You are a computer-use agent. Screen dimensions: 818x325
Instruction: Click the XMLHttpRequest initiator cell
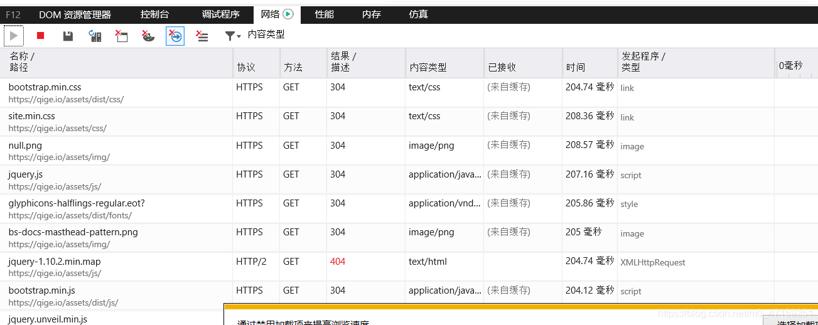[653, 262]
